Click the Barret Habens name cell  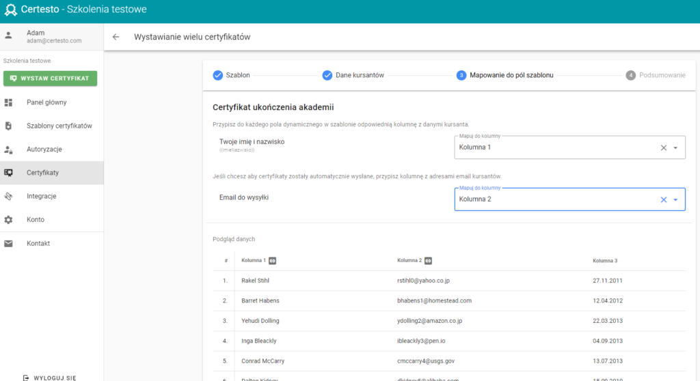click(x=260, y=300)
